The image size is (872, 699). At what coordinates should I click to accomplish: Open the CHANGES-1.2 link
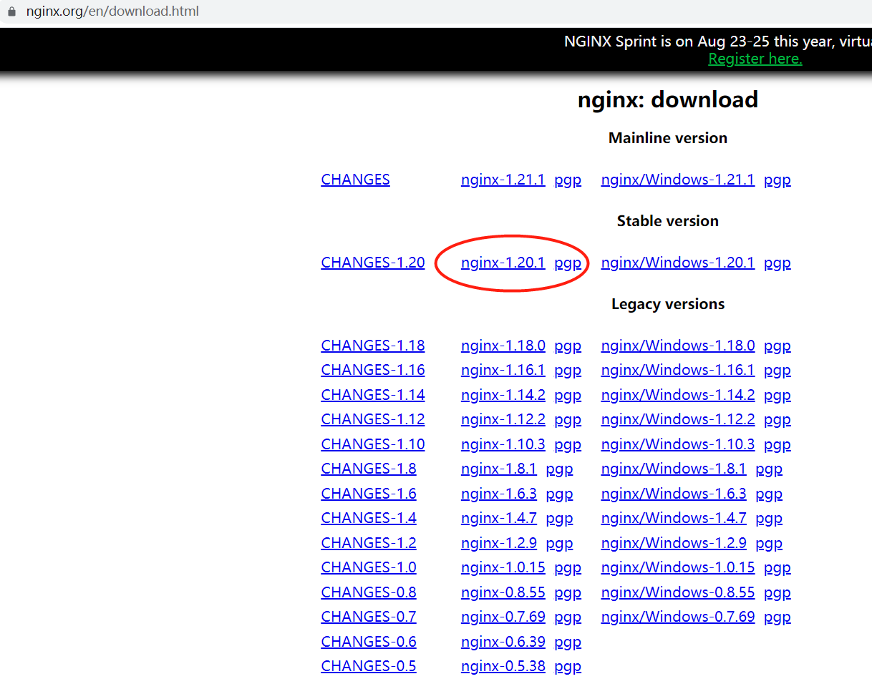(369, 543)
